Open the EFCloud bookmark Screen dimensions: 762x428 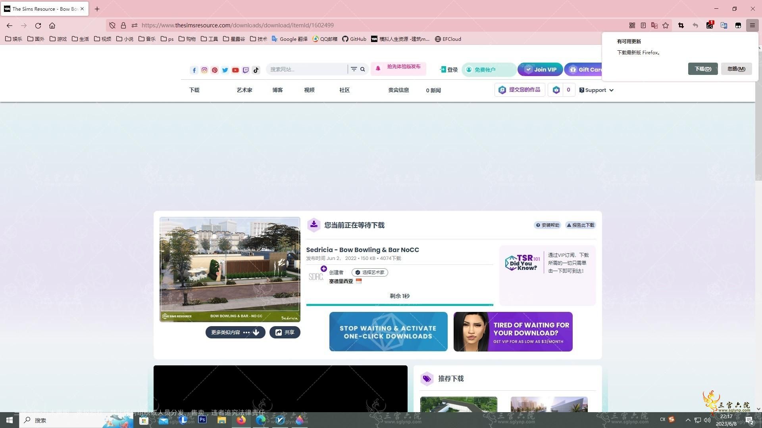click(x=448, y=39)
